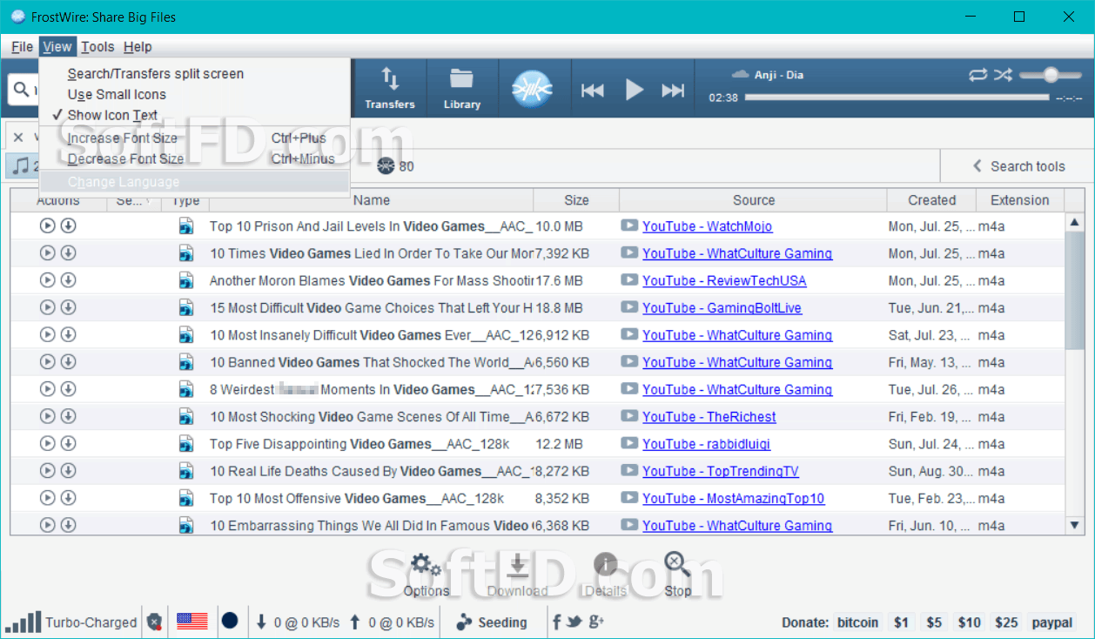Open the File menu
Image resolution: width=1095 pixels, height=639 pixels.
pyautogui.click(x=23, y=47)
